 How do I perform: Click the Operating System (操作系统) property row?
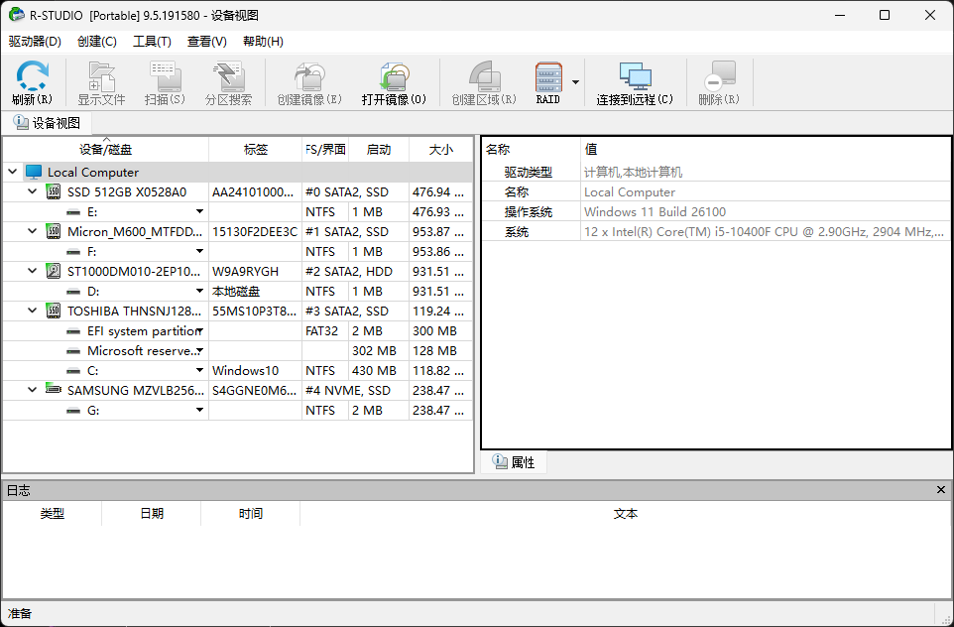coord(716,212)
